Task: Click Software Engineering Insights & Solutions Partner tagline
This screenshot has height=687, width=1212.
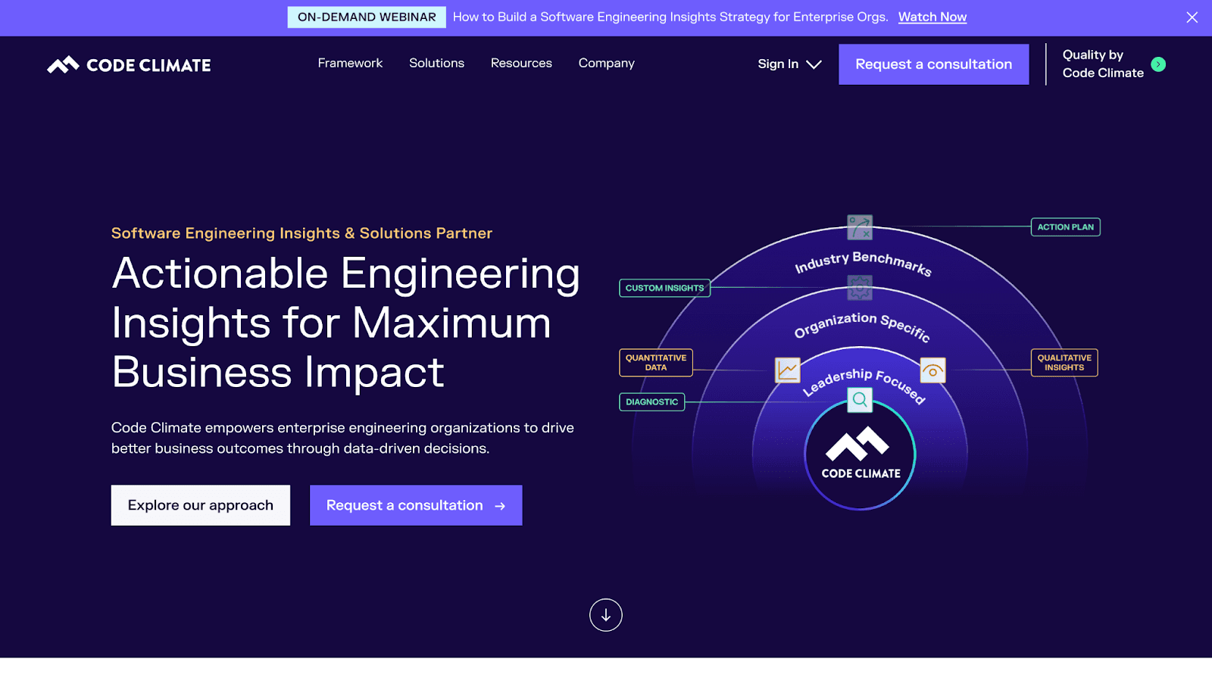Action: click(x=301, y=233)
